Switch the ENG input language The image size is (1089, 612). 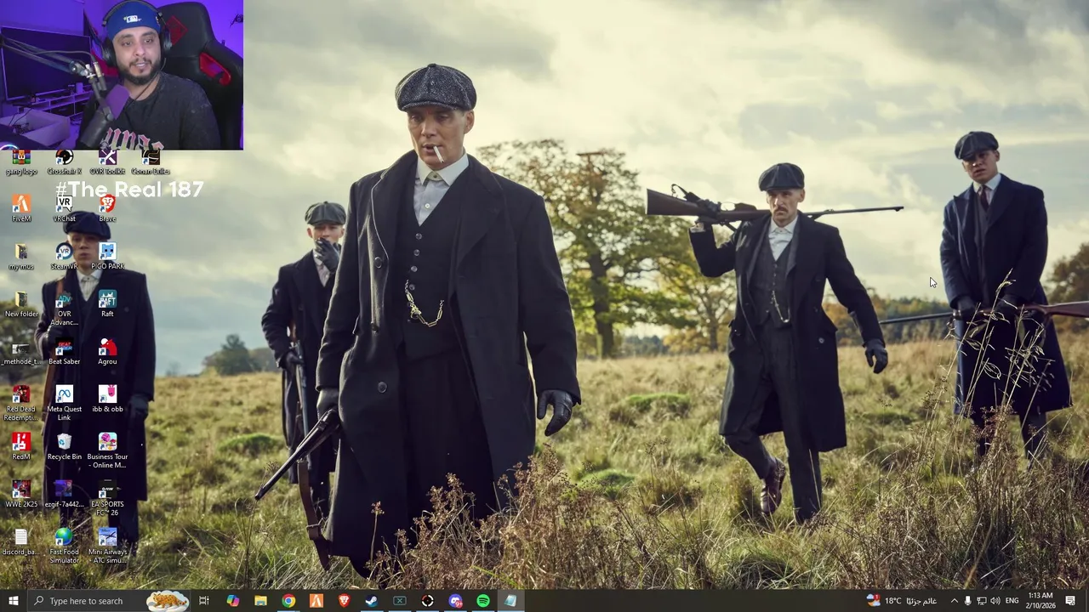pyautogui.click(x=1012, y=601)
